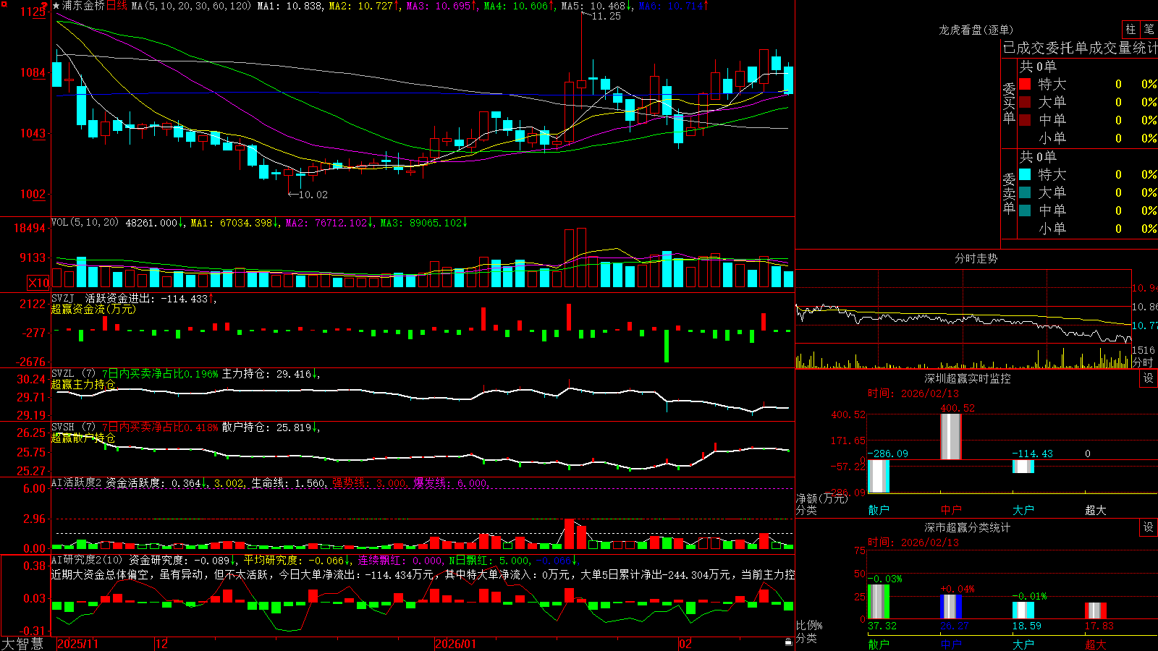The height and width of the screenshot is (651, 1158).
Task: Click 时间: 2026/02/13 in realtime monitor
Action: (913, 393)
